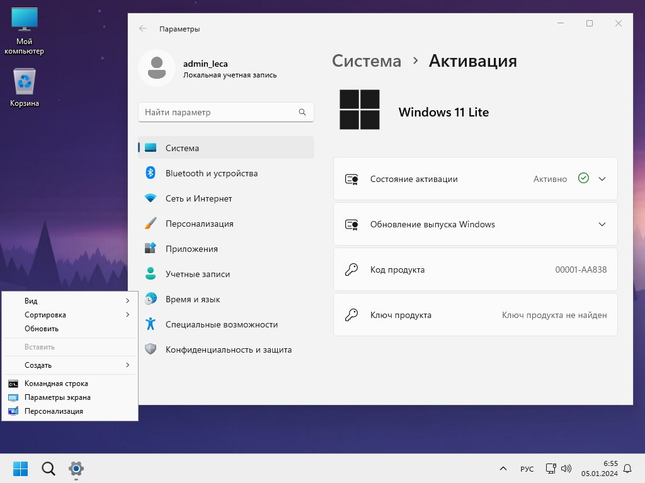Open Time and language globe icon

[151, 299]
